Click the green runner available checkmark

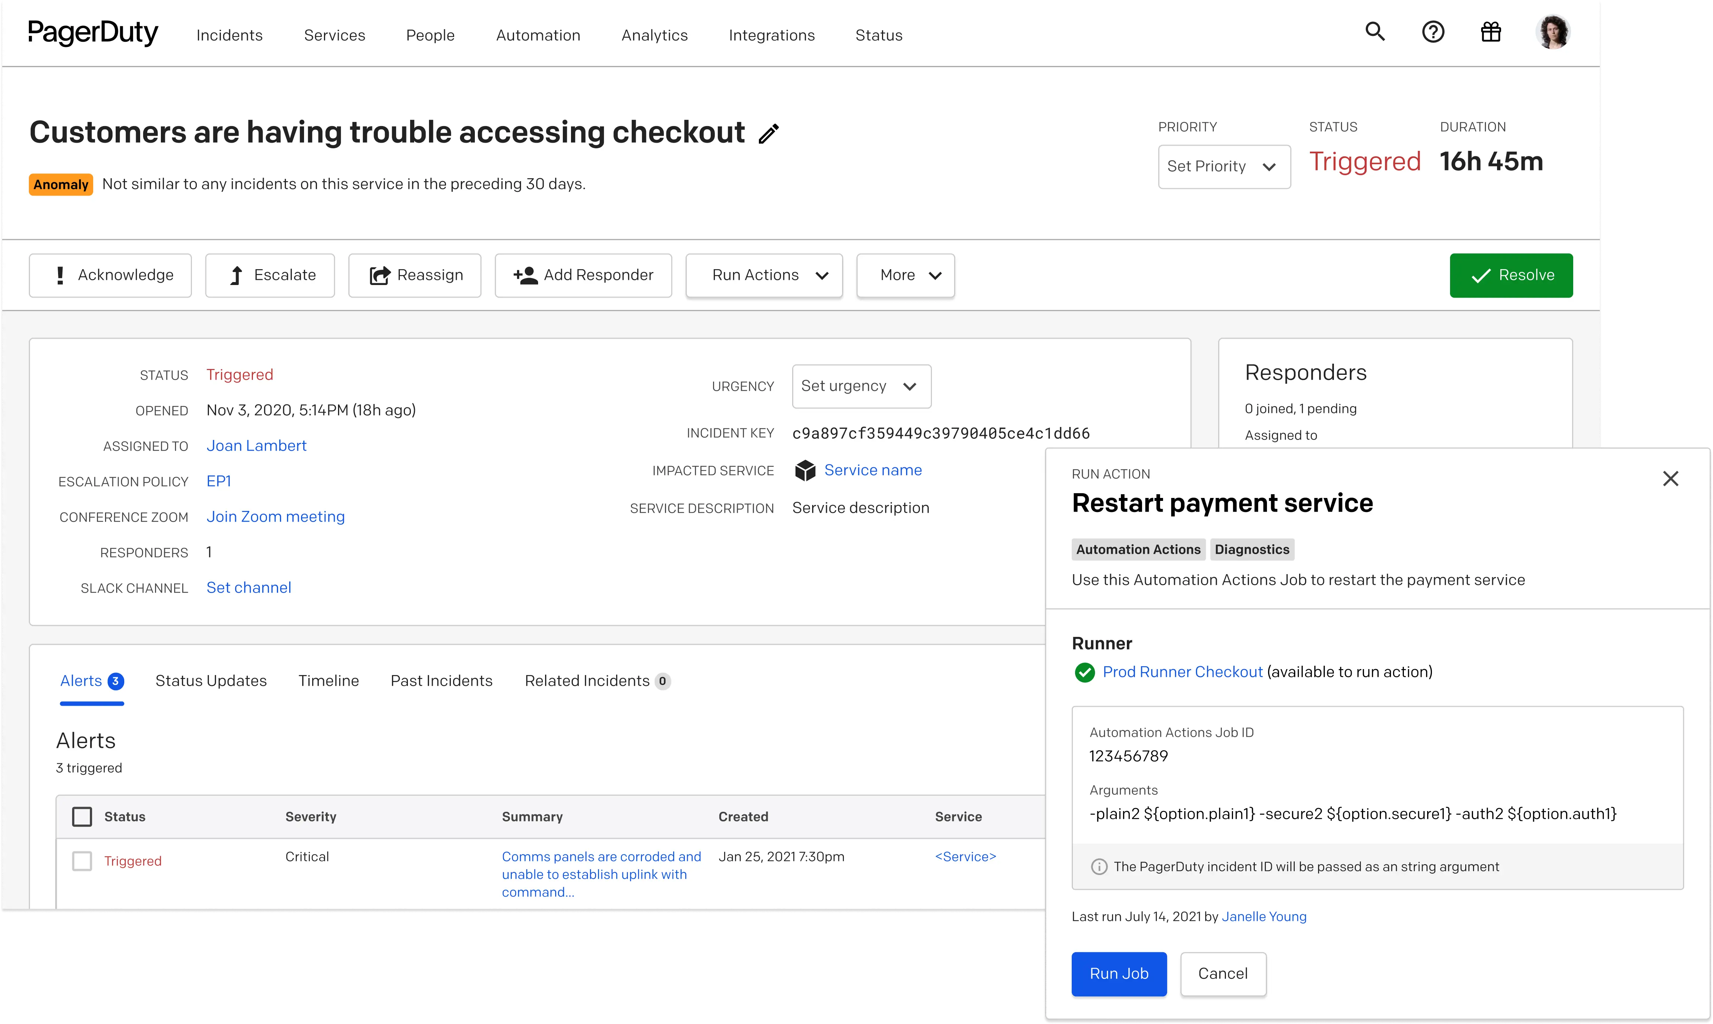1084,672
